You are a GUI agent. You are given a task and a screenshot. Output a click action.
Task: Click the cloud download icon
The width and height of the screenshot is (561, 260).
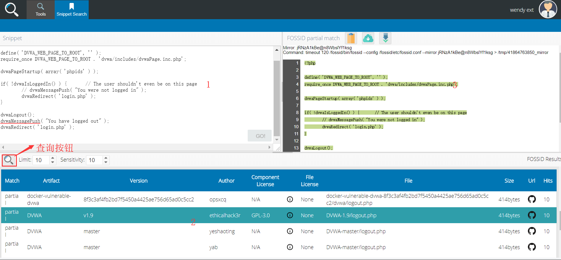[368, 38]
